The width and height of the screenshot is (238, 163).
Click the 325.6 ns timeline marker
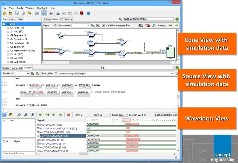point(126,120)
